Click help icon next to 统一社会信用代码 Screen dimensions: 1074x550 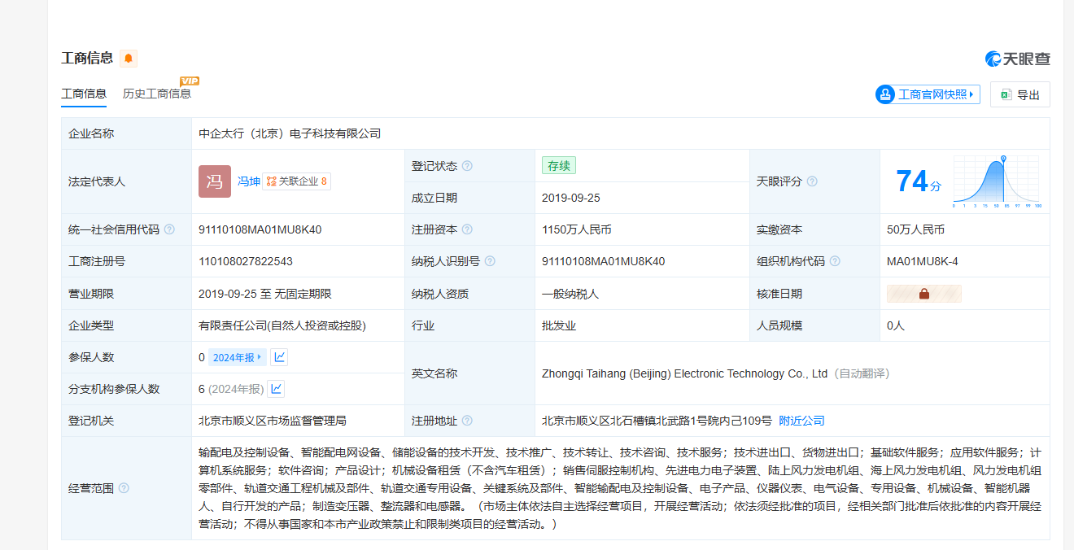coord(169,229)
